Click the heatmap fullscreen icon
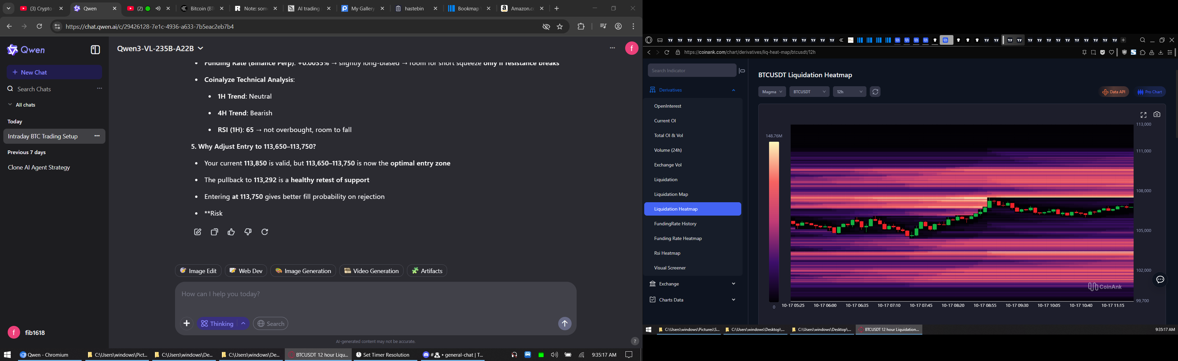Screen dimensions: 1178x361 tap(1143, 115)
